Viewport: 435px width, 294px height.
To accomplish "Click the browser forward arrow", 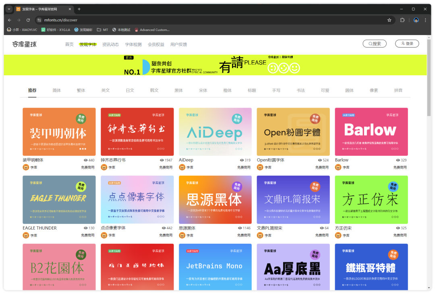I will (19, 20).
